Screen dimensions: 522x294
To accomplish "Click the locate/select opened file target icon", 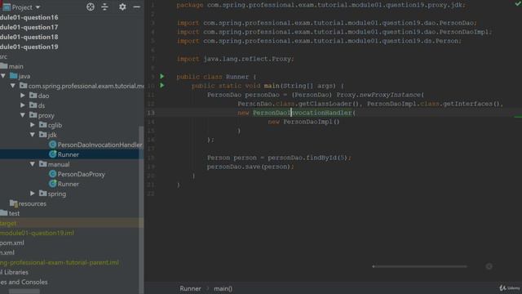I will tap(91, 7).
